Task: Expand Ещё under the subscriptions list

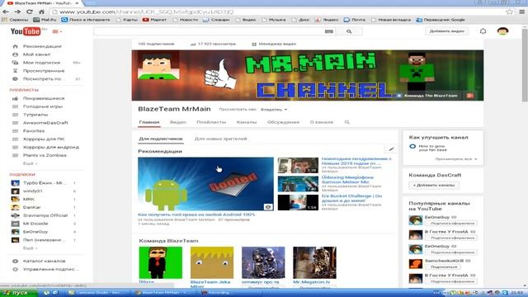Action: (x=30, y=248)
